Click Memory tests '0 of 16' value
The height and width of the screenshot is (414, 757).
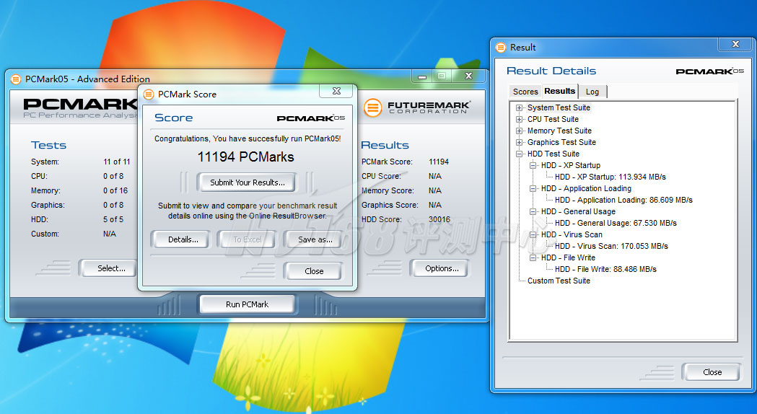click(115, 190)
